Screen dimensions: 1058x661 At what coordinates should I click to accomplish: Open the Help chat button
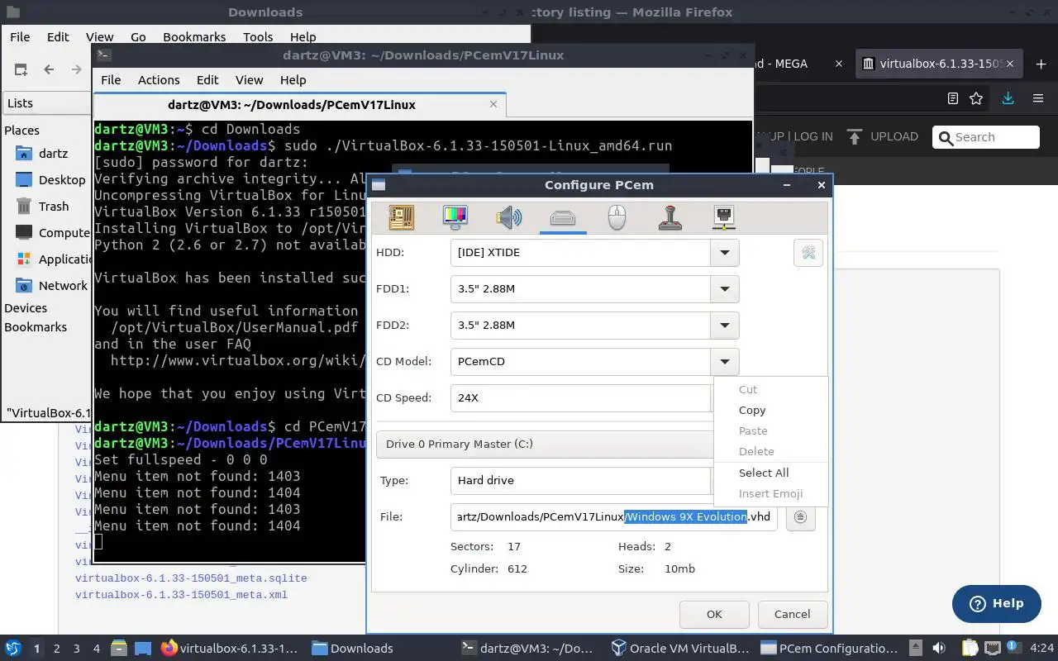pyautogui.click(x=996, y=603)
